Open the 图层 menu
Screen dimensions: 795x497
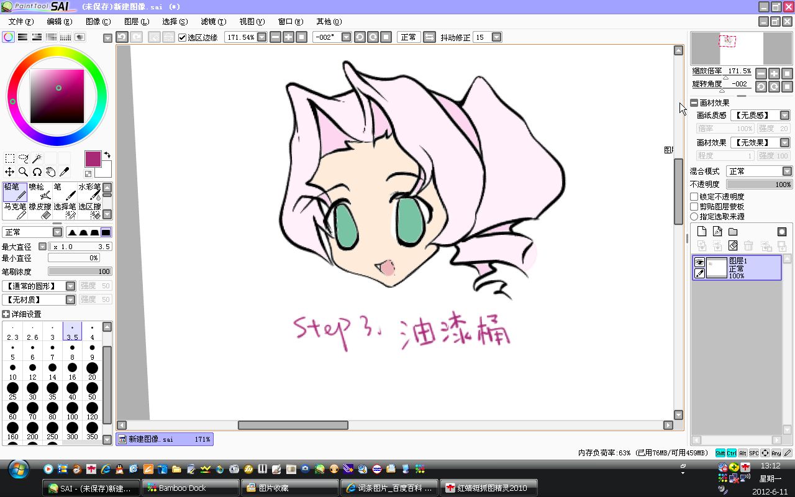pos(136,22)
